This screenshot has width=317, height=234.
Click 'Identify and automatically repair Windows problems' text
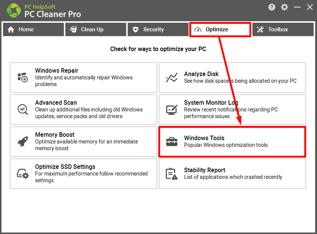click(84, 81)
